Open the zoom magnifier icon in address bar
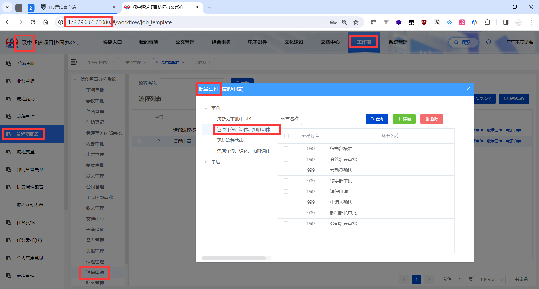539x289 pixels. [x=344, y=22]
